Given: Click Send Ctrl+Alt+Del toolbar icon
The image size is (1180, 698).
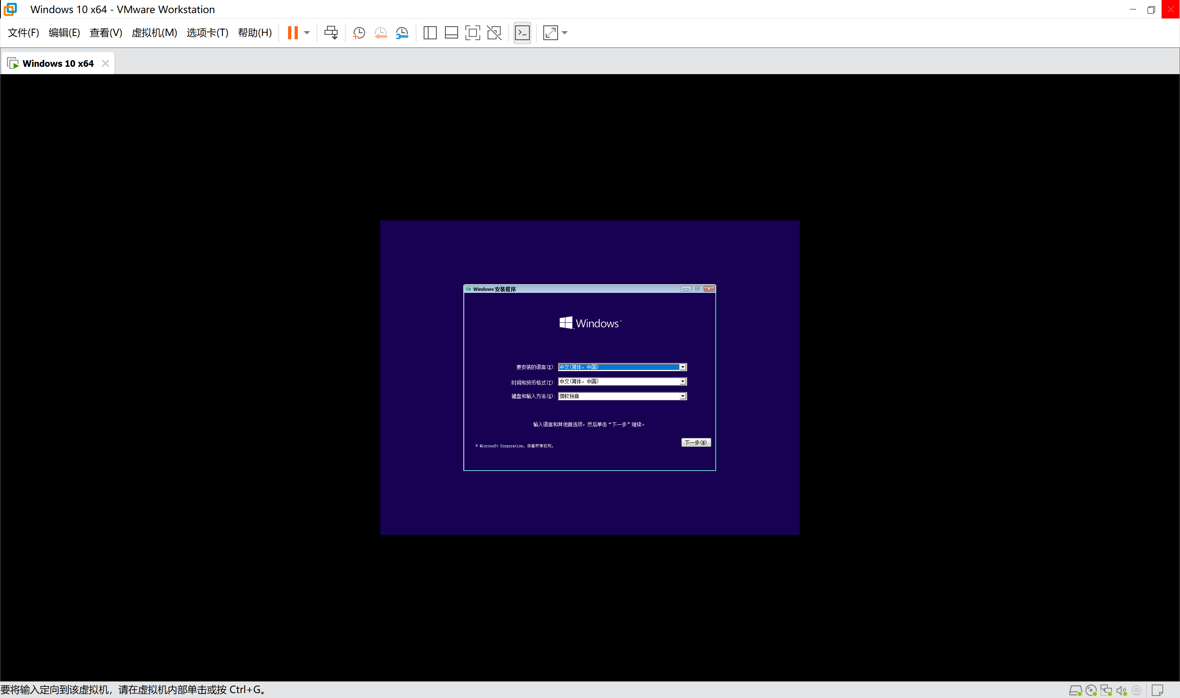Looking at the screenshot, I should [331, 32].
